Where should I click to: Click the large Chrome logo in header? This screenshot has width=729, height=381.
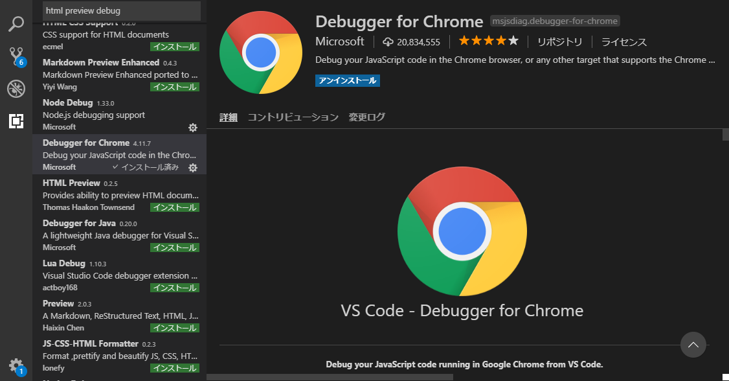pos(262,53)
